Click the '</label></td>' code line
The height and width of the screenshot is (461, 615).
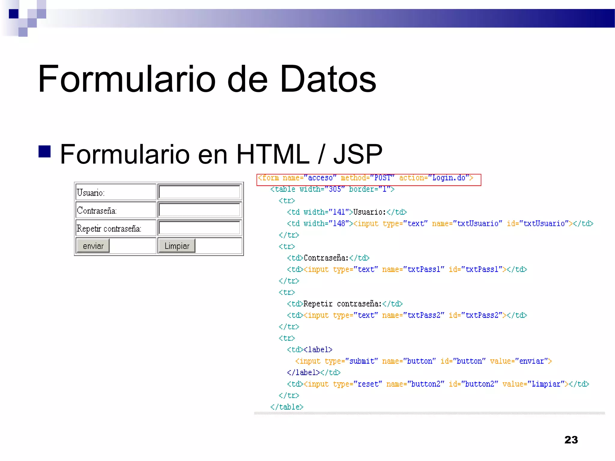tap(314, 373)
